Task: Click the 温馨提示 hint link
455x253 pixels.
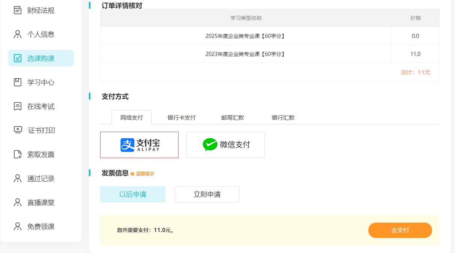Action: click(144, 173)
